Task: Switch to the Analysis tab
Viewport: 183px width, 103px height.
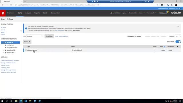Action: click(x=28, y=13)
